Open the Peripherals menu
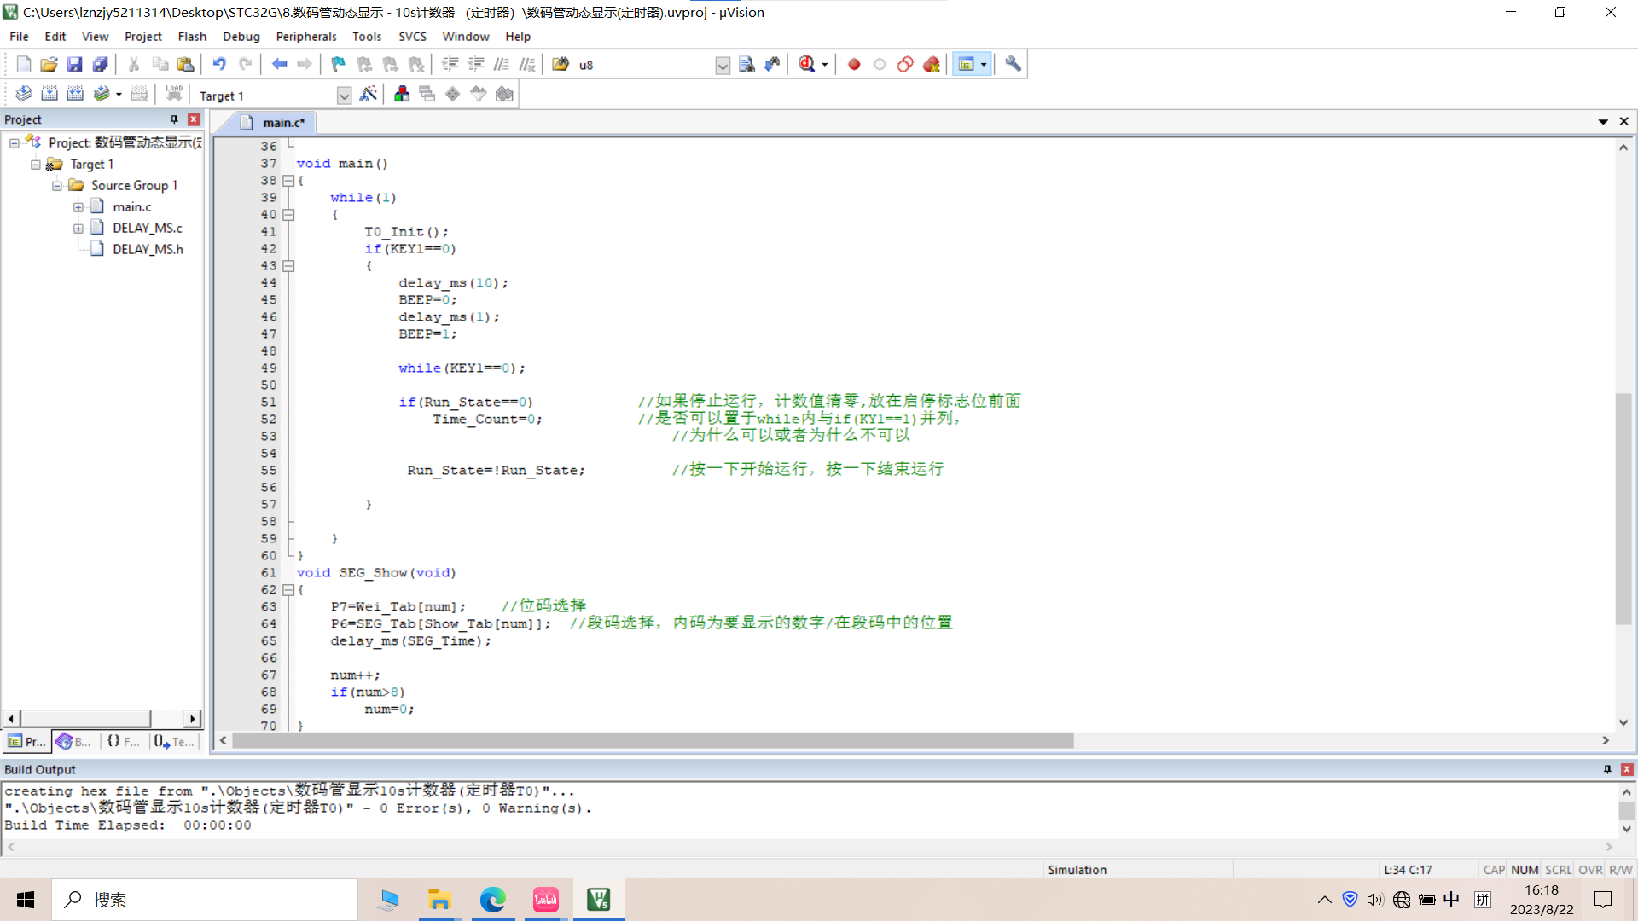 click(306, 37)
